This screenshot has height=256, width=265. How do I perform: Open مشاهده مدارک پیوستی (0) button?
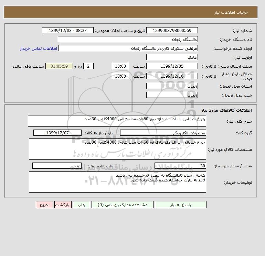123,205
